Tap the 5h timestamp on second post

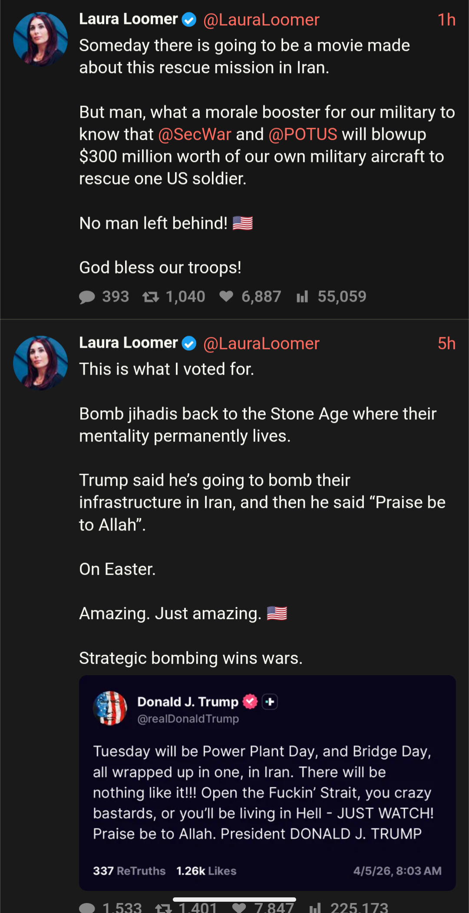[446, 344]
